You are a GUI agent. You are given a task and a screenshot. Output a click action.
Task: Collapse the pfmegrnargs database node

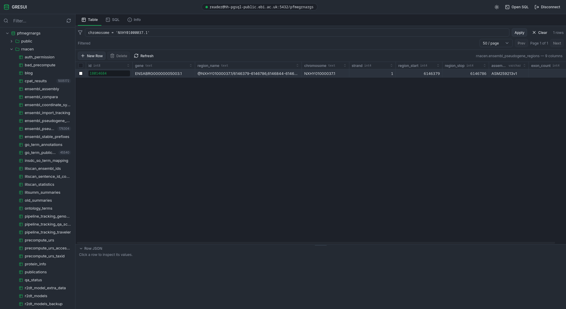pos(7,33)
